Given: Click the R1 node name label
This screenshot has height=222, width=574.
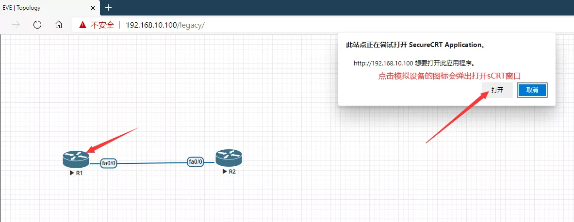Looking at the screenshot, I should pos(80,173).
